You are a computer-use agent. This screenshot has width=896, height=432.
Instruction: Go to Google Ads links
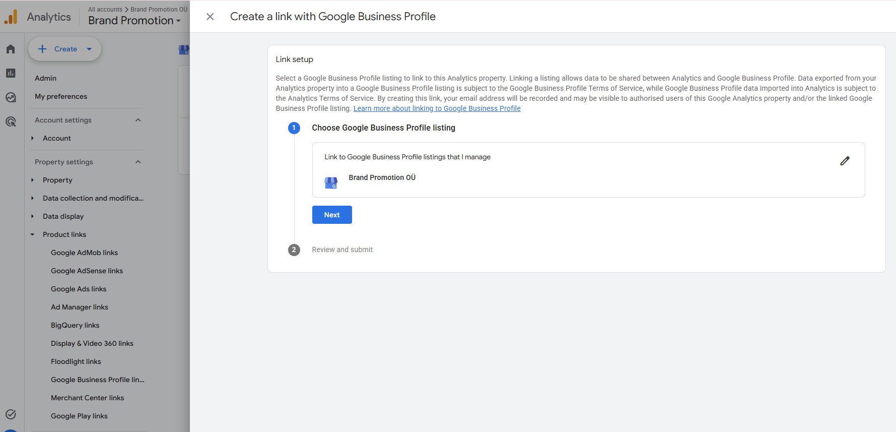pos(79,289)
